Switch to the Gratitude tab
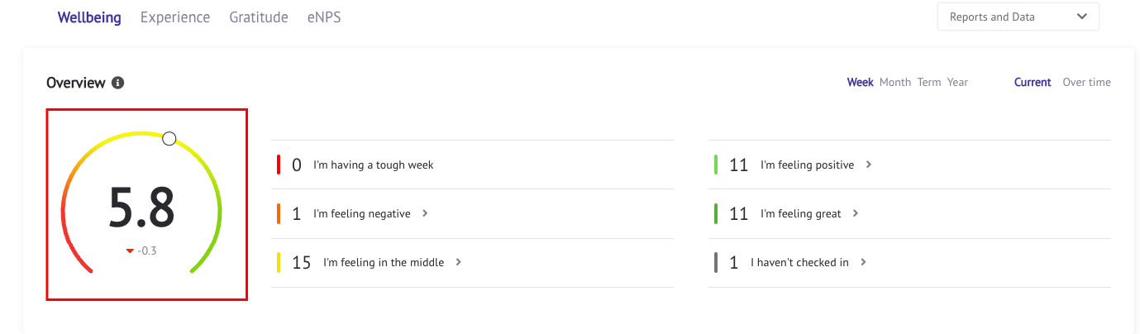 [259, 17]
